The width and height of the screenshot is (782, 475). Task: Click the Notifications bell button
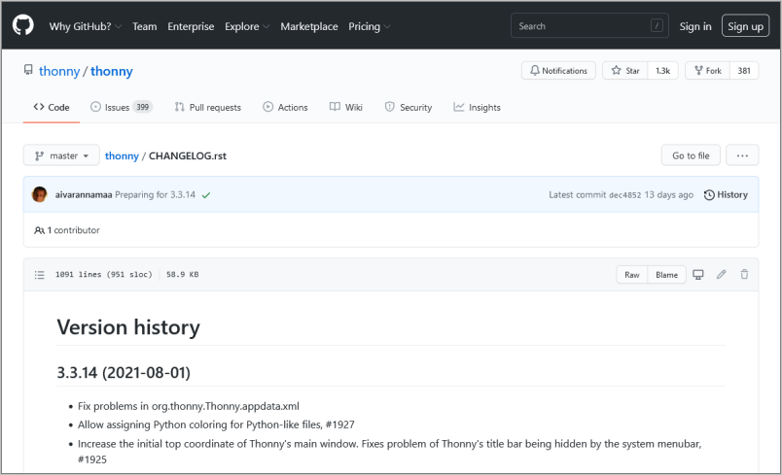pyautogui.click(x=558, y=71)
